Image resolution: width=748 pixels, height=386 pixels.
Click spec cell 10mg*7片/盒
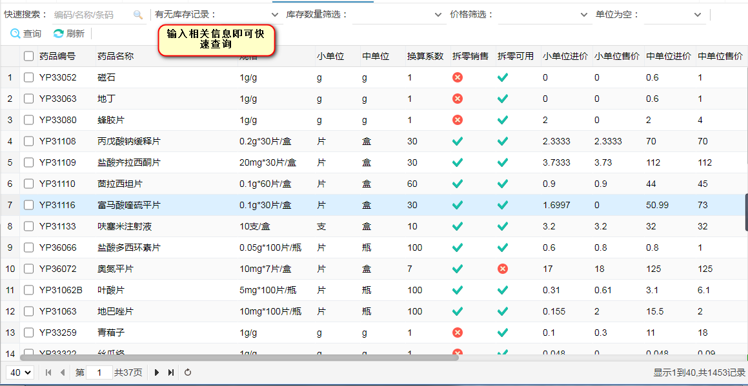coord(265,269)
